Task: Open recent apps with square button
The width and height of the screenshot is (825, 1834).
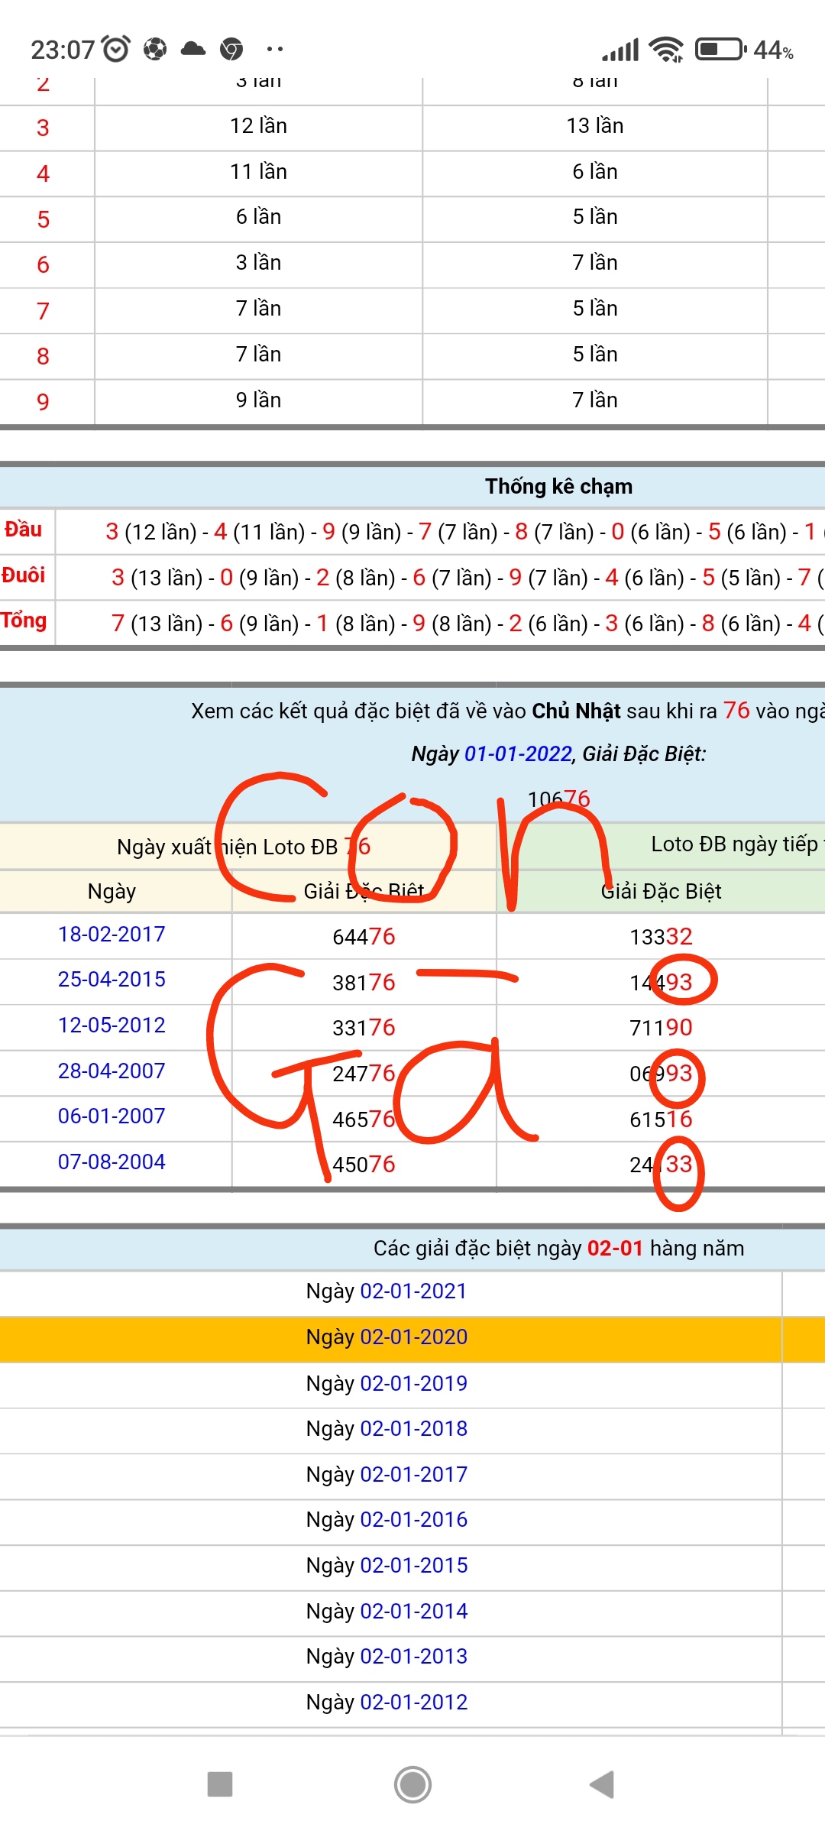Action: pyautogui.click(x=220, y=1785)
